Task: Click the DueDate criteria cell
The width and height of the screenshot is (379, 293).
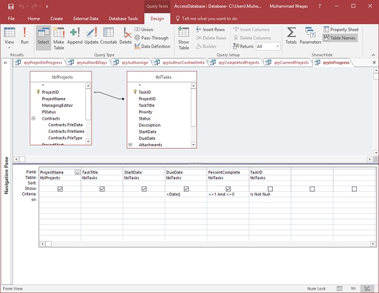Action: tap(185, 194)
